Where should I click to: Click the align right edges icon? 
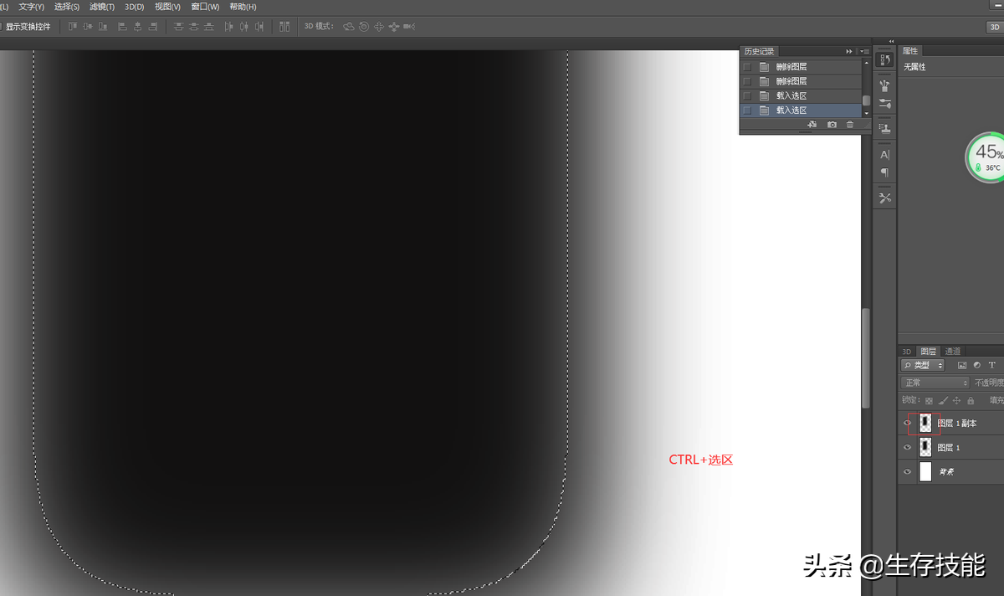[x=153, y=27]
